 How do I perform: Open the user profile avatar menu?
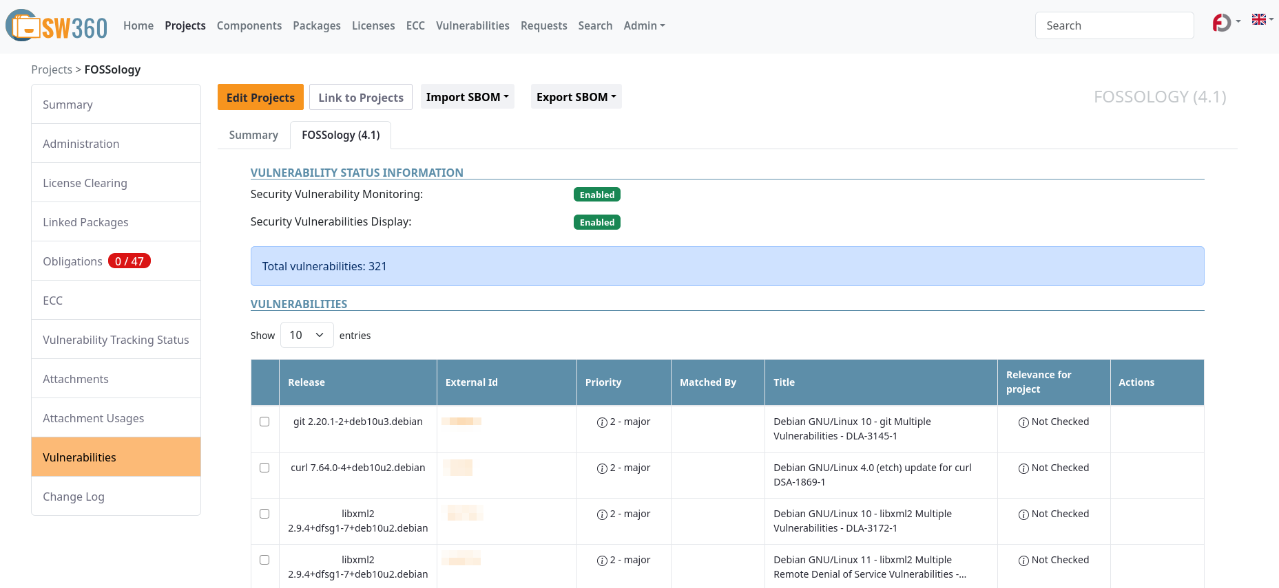pyautogui.click(x=1222, y=23)
